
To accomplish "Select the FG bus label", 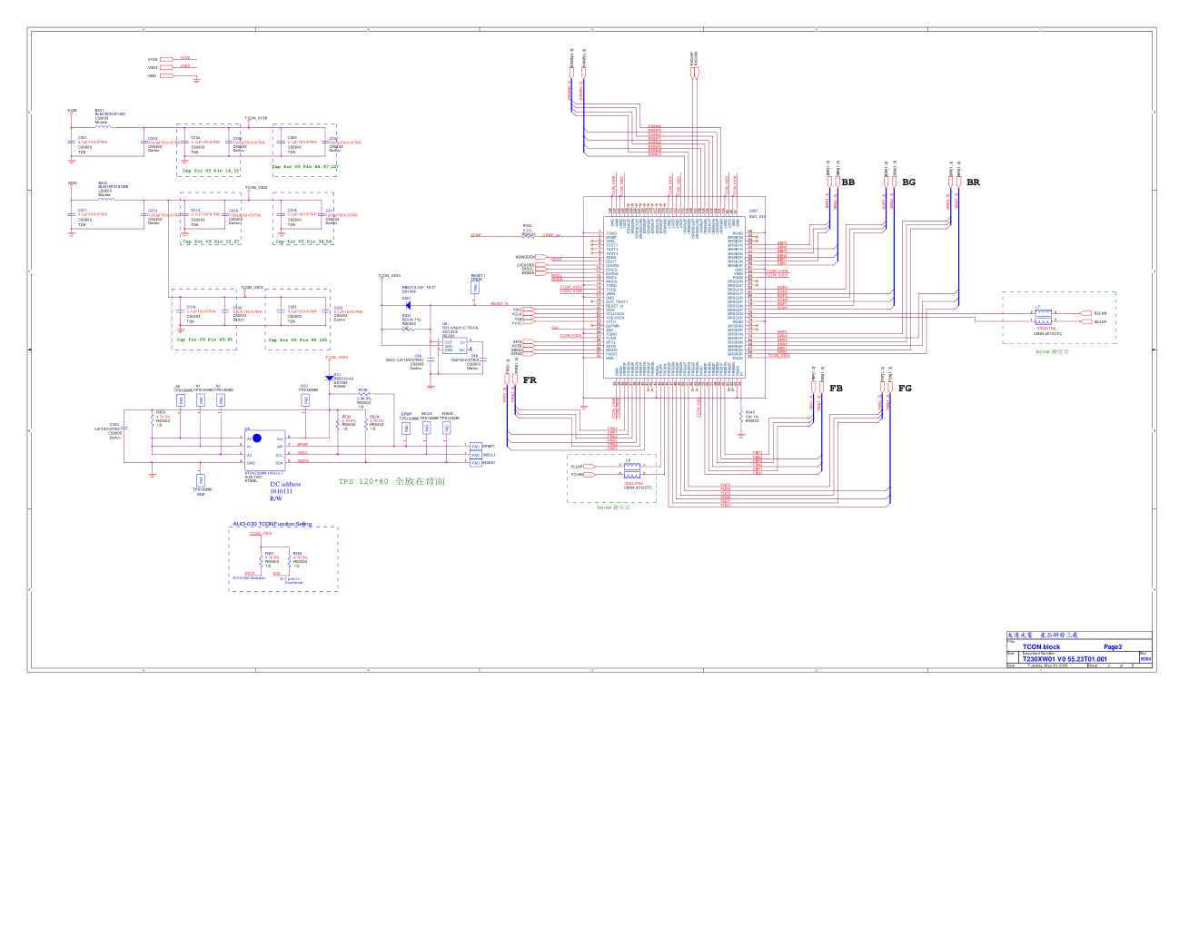I will tap(905, 389).
